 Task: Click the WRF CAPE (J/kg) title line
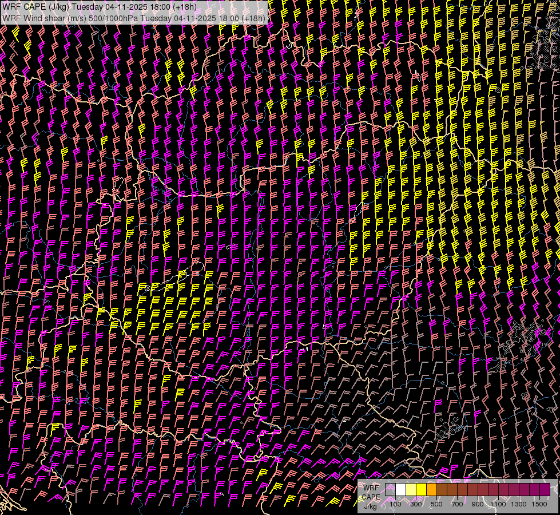(x=100, y=6)
